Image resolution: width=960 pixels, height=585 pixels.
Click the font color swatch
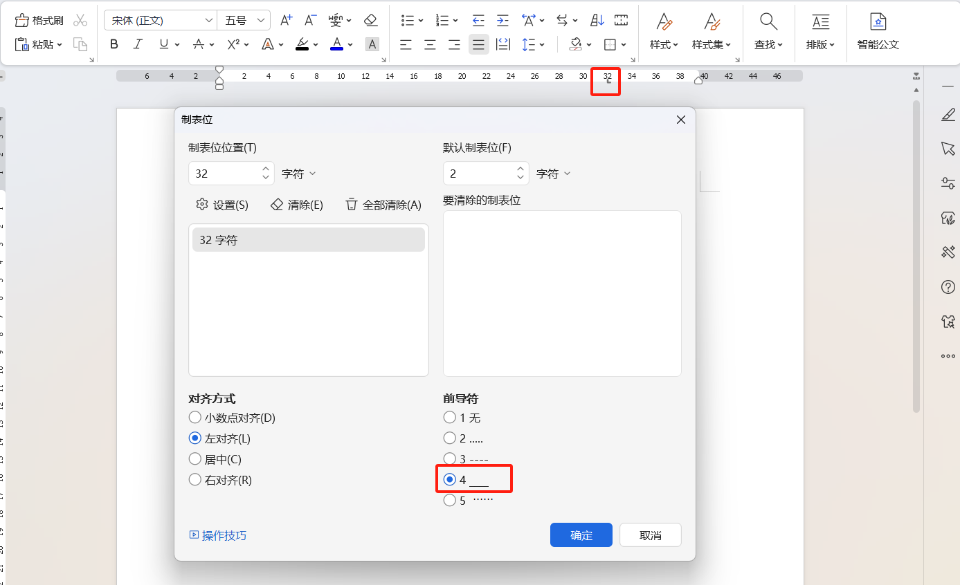337,44
